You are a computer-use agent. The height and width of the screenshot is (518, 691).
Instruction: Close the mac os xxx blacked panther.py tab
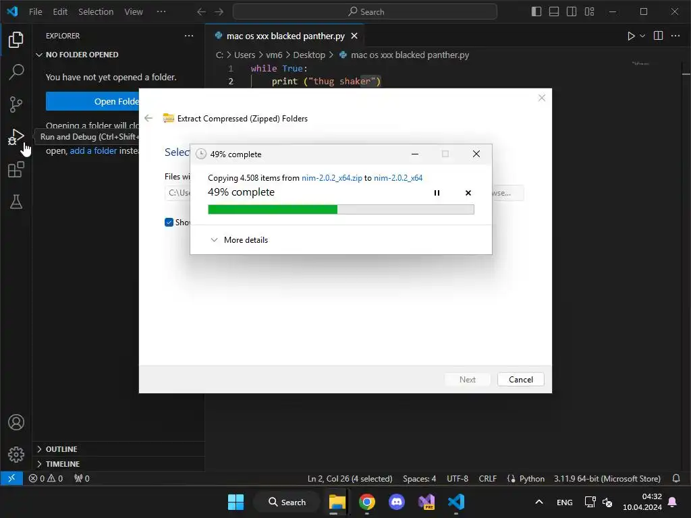pyautogui.click(x=354, y=36)
